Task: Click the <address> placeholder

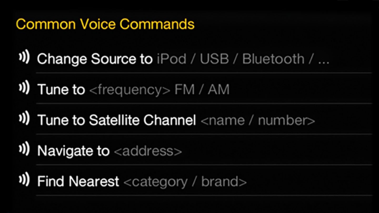Action: [x=148, y=151]
